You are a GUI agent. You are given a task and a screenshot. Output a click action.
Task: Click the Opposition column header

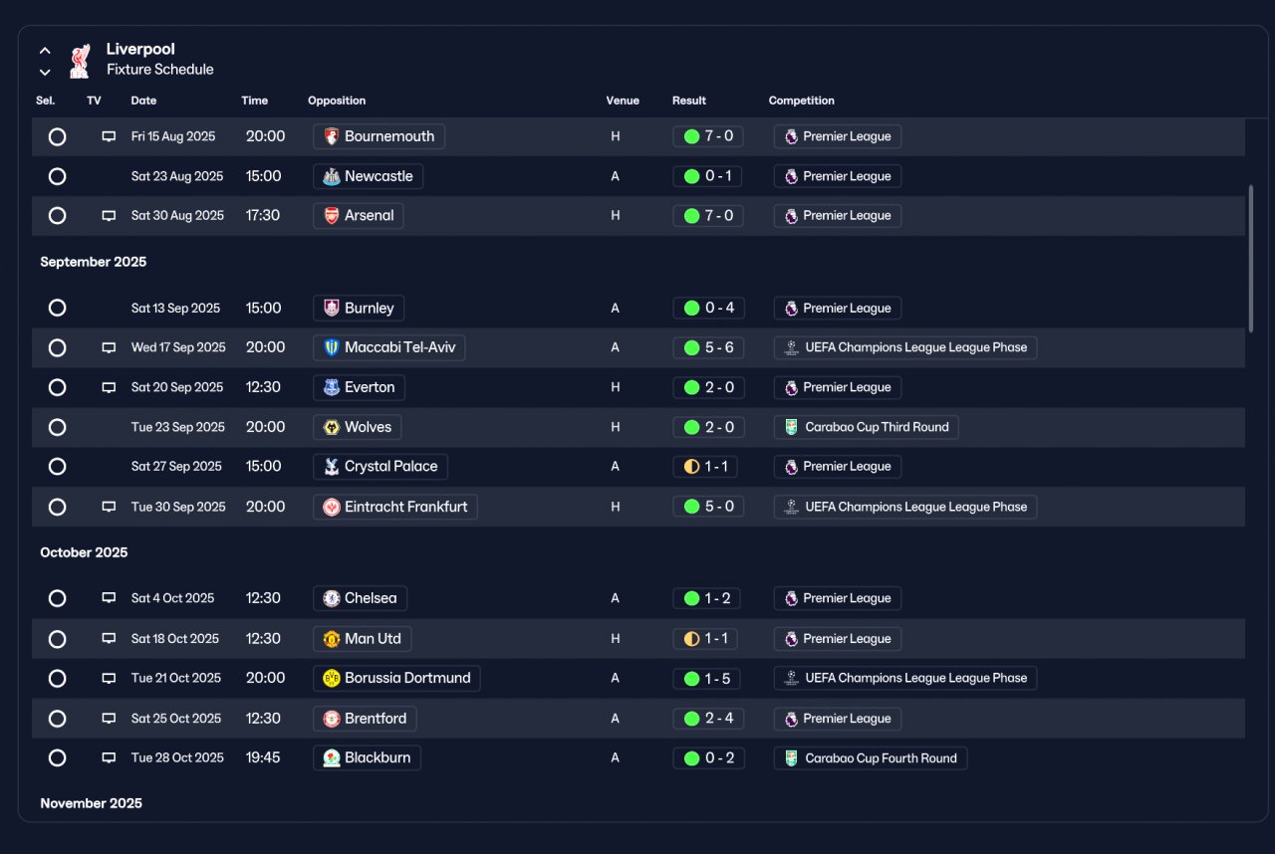tap(337, 101)
